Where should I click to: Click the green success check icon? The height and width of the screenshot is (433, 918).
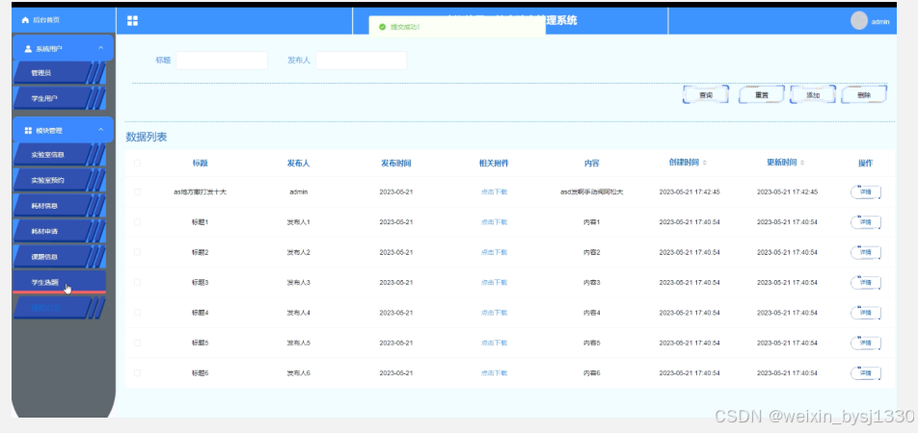coord(382,27)
